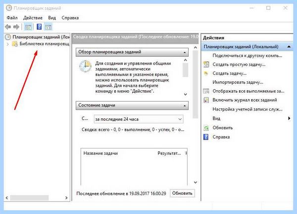297x214 pixels.
Task: Open the Действие menu
Action: point(33,18)
